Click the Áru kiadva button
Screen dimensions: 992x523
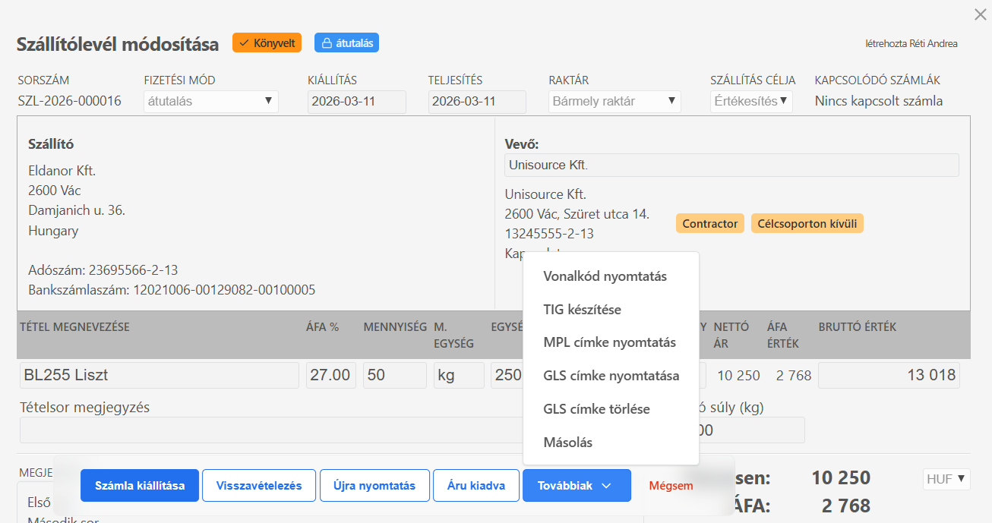click(x=475, y=486)
